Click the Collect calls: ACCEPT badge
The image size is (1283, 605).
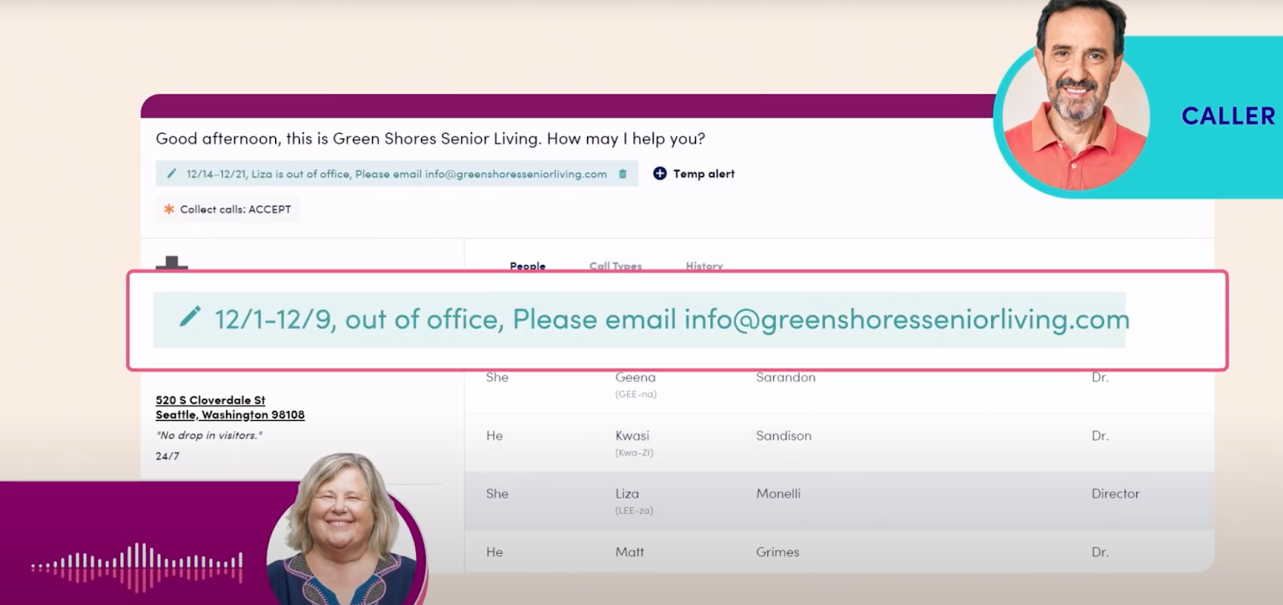228,209
